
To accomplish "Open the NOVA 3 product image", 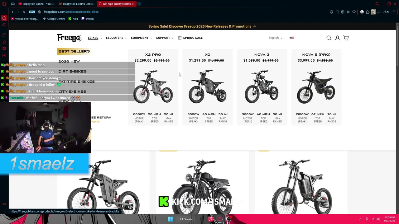I will (x=262, y=87).
